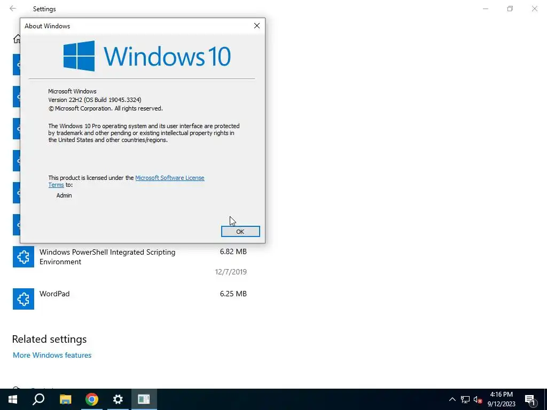Screen dimensions: 547x410
Task: Click the winver taskbar window icon
Action: pos(144,399)
